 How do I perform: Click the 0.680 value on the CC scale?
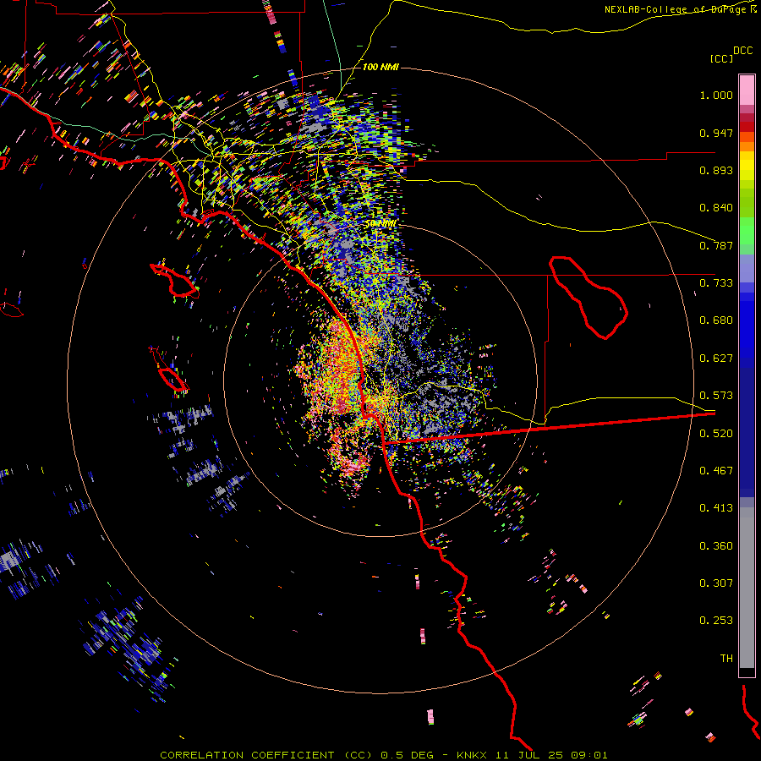(x=716, y=320)
